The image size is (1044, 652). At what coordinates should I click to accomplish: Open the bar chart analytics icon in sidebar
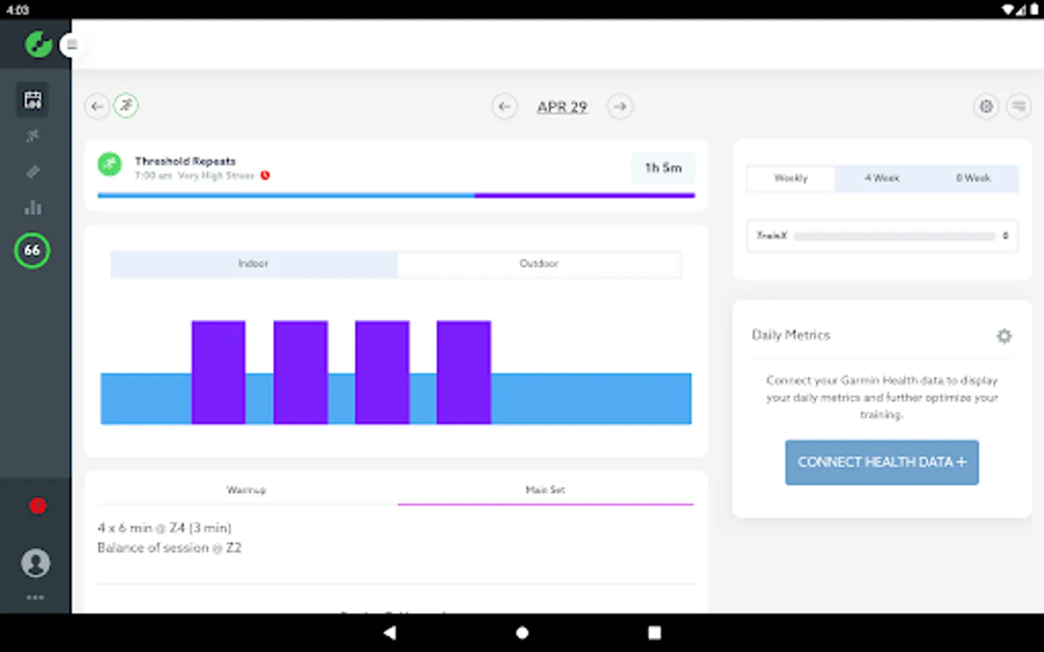click(x=33, y=208)
